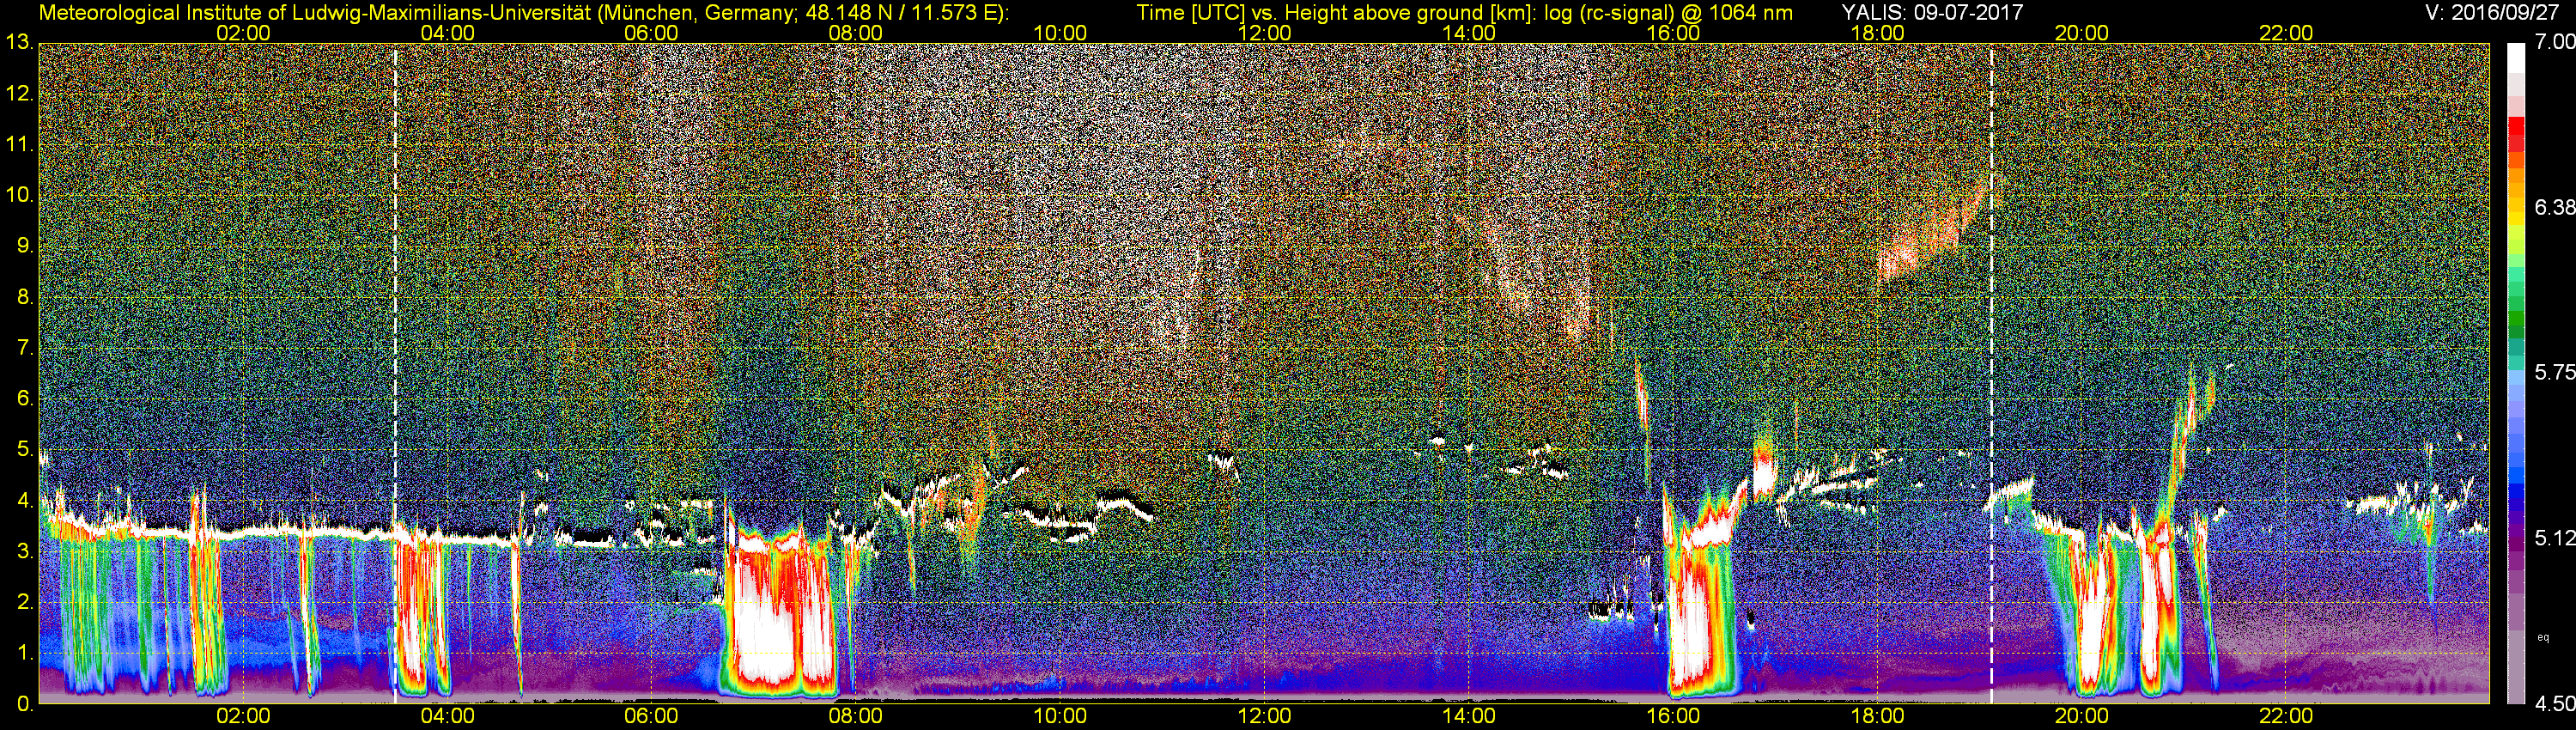Click the 0. km height axis label
Viewport: 2576px width, 730px height.
pos(26,704)
